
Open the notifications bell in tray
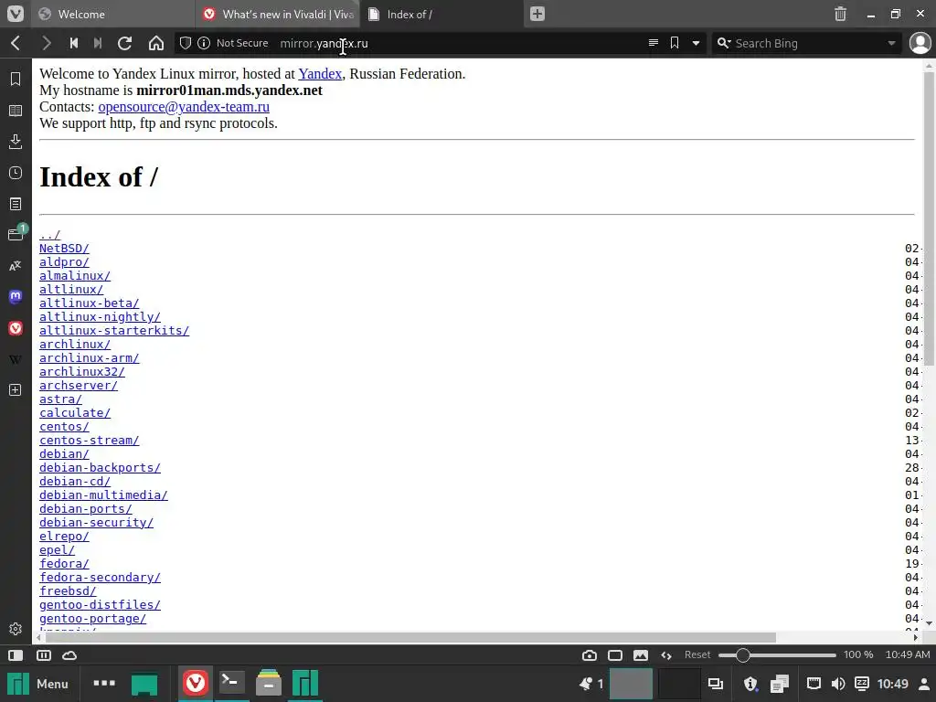(x=586, y=684)
